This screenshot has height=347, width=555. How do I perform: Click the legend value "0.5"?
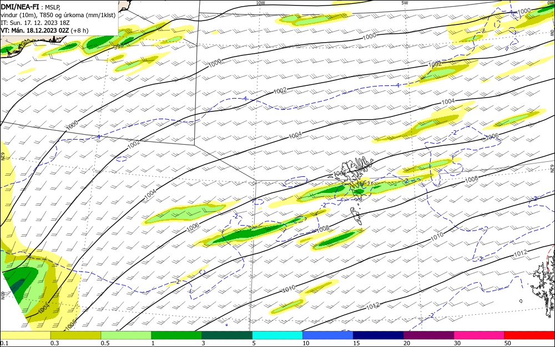coord(105,343)
